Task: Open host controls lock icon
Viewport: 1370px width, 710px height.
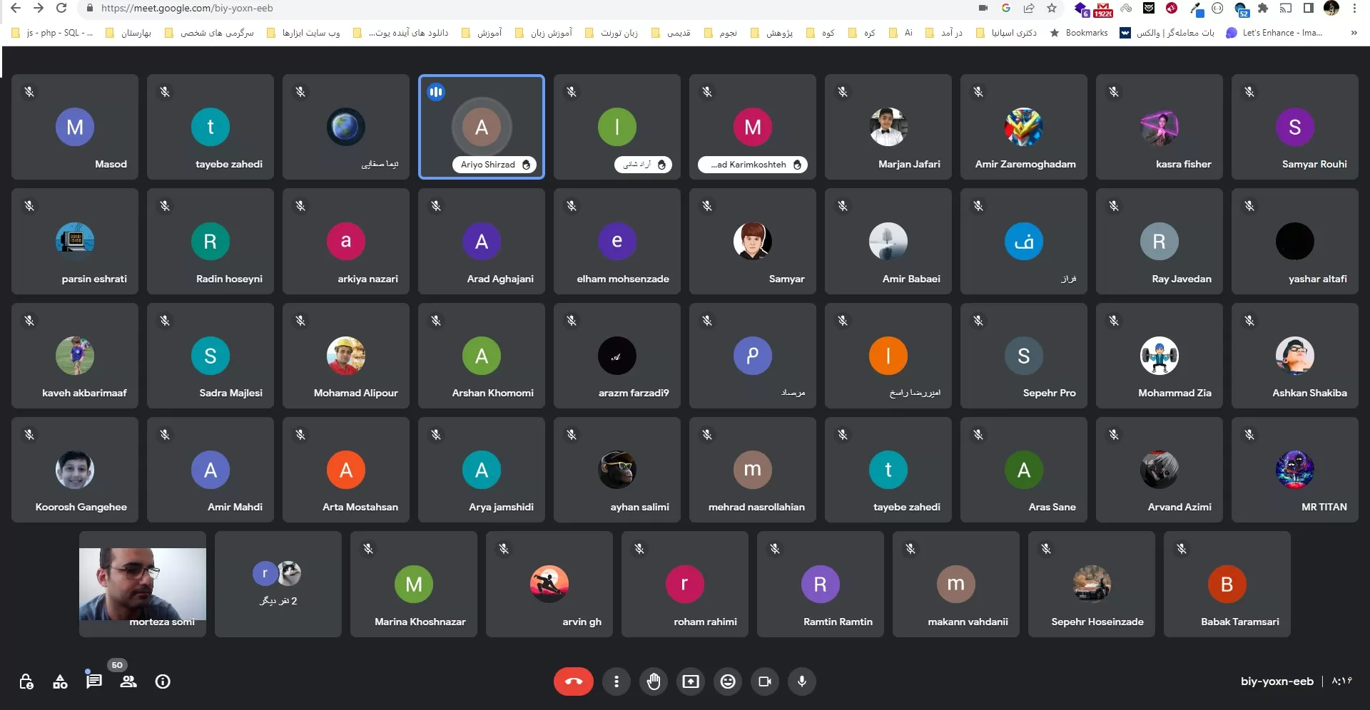Action: (x=26, y=681)
